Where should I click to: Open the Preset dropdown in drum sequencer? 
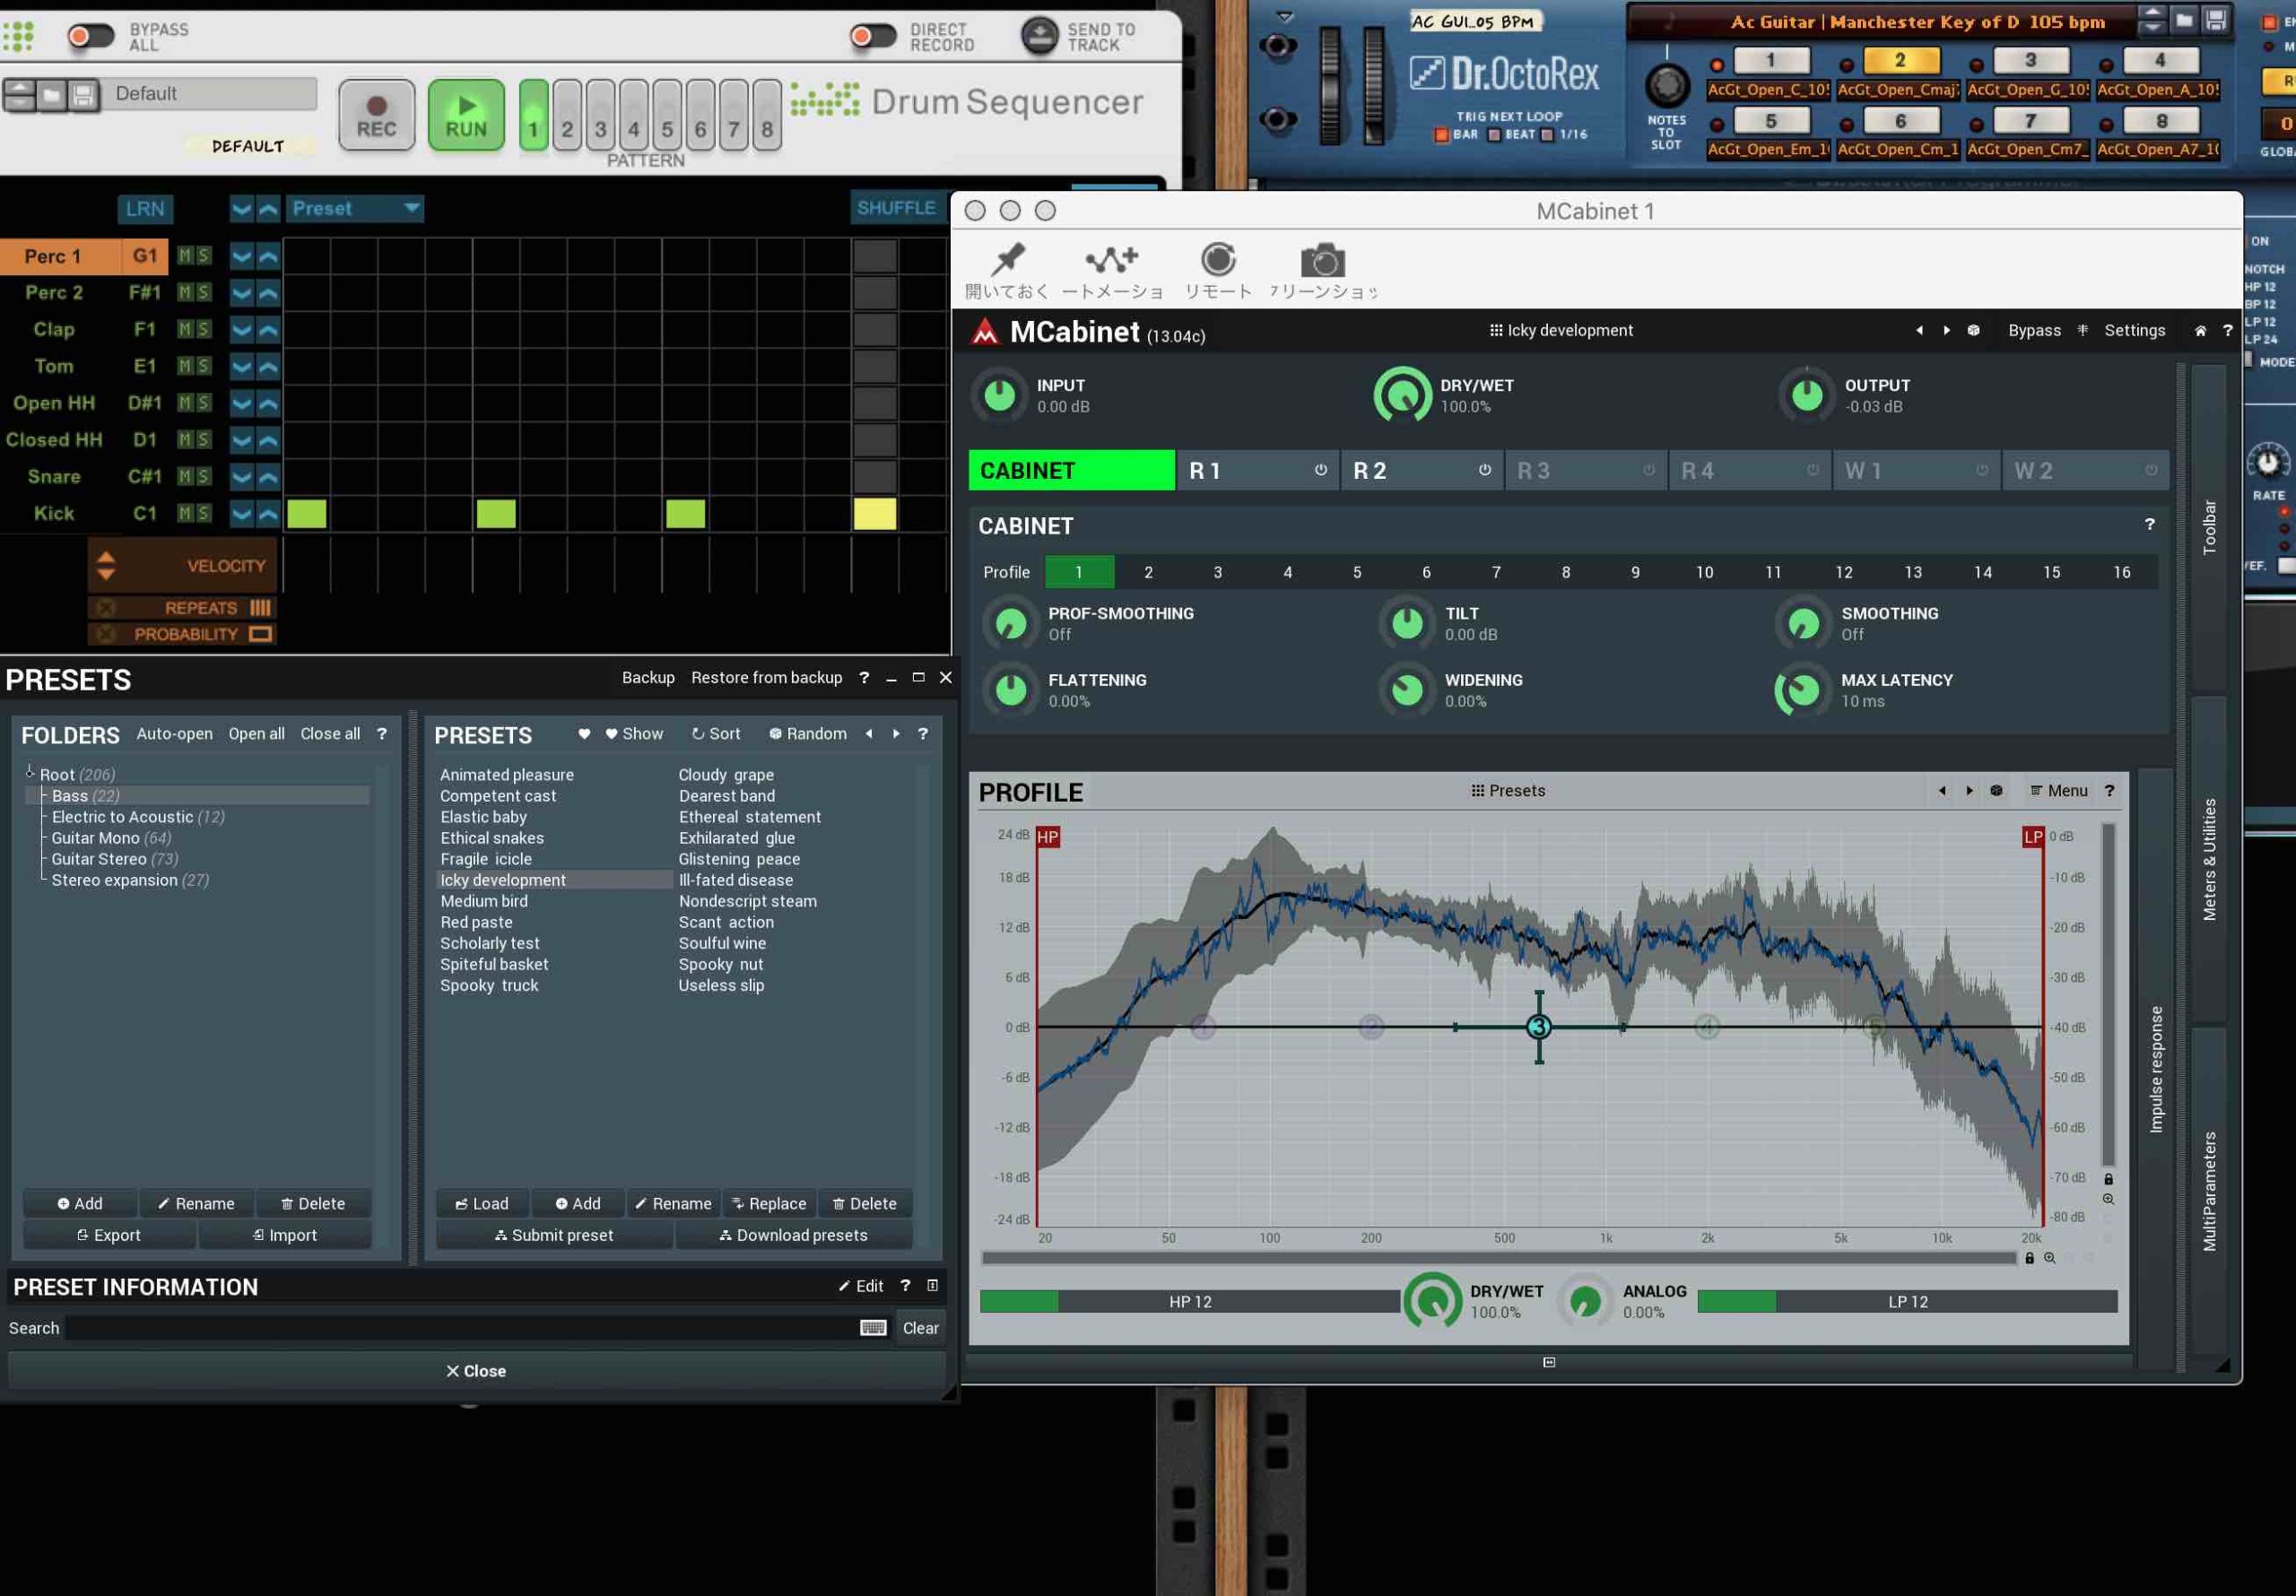(355, 209)
